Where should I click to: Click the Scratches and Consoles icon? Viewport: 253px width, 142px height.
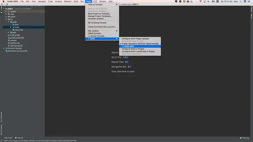(x=6, y=51)
